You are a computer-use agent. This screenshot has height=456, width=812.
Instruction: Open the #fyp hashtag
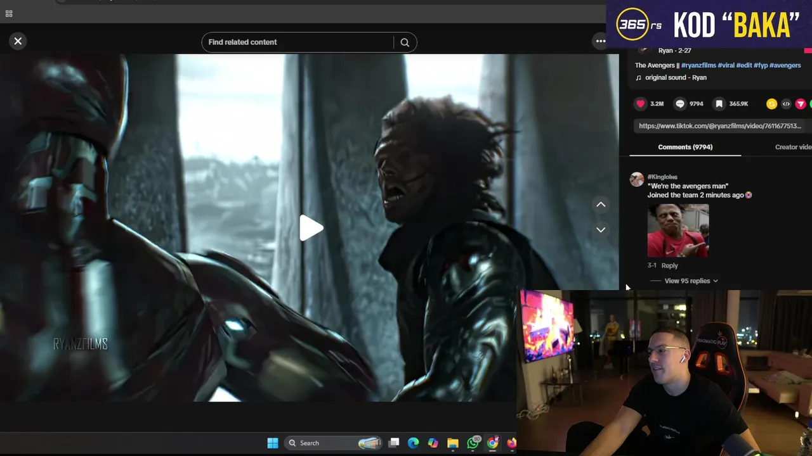[761, 65]
